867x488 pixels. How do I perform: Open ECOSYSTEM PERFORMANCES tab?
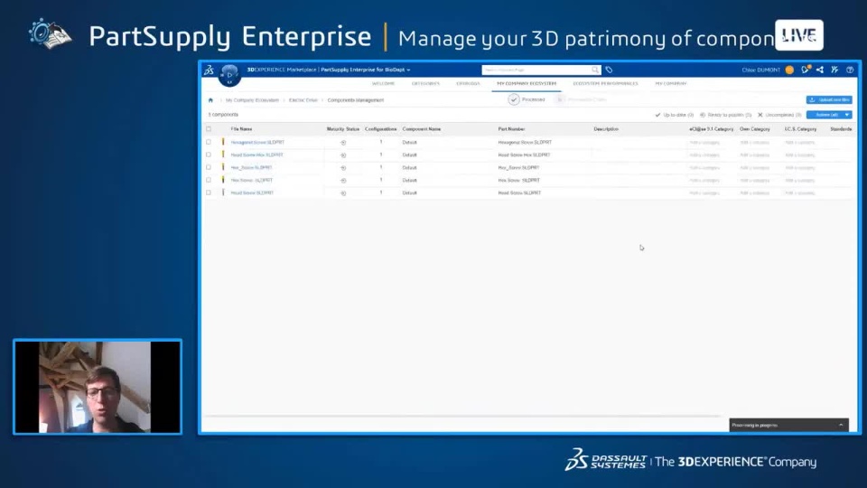(605, 83)
